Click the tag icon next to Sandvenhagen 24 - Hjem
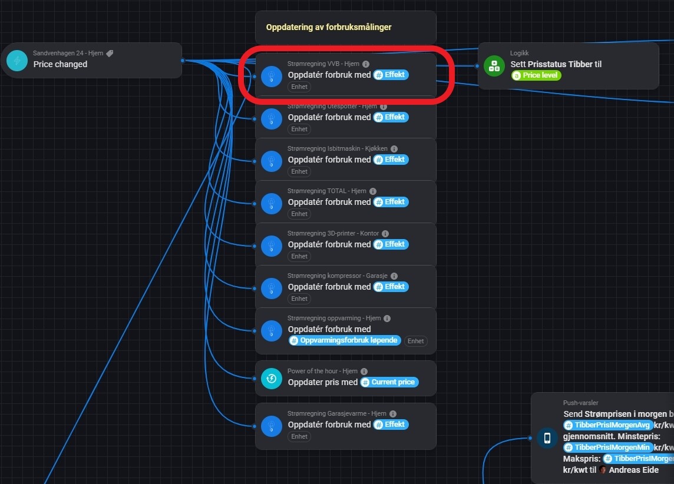 click(110, 53)
